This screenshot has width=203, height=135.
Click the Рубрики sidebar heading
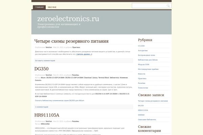pos(145,40)
